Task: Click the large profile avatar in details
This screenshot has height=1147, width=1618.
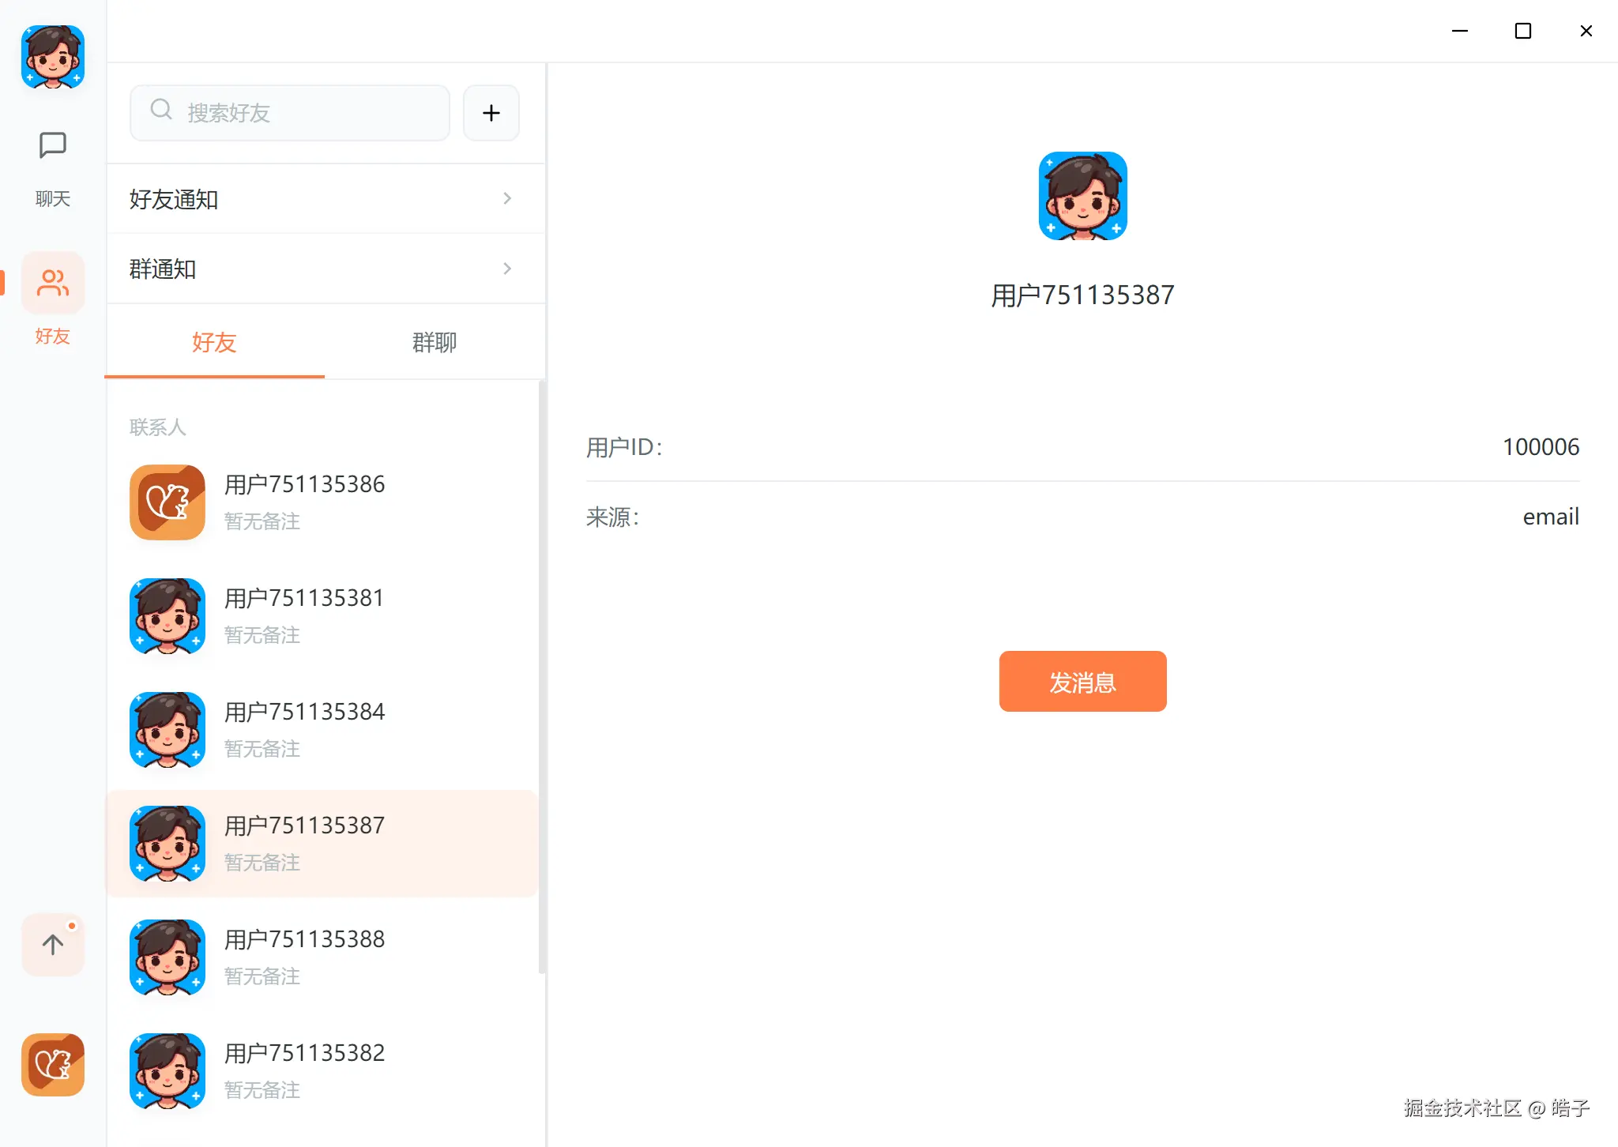Action: point(1082,196)
